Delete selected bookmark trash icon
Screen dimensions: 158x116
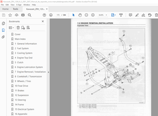point(18,28)
